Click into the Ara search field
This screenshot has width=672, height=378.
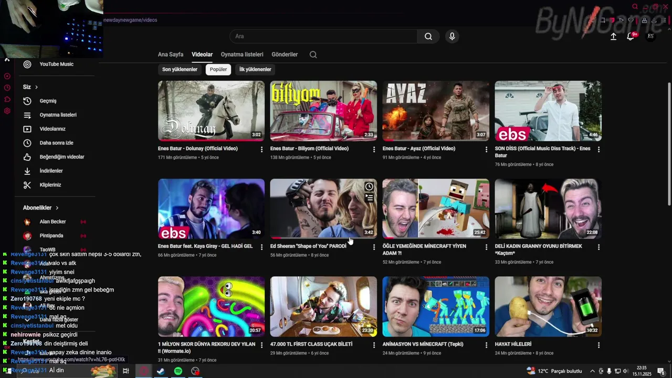(323, 36)
